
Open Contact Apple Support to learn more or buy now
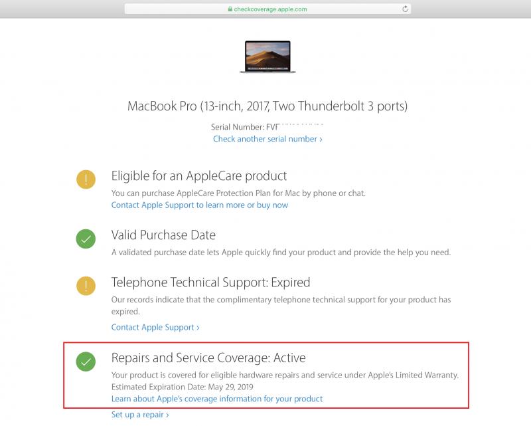200,205
